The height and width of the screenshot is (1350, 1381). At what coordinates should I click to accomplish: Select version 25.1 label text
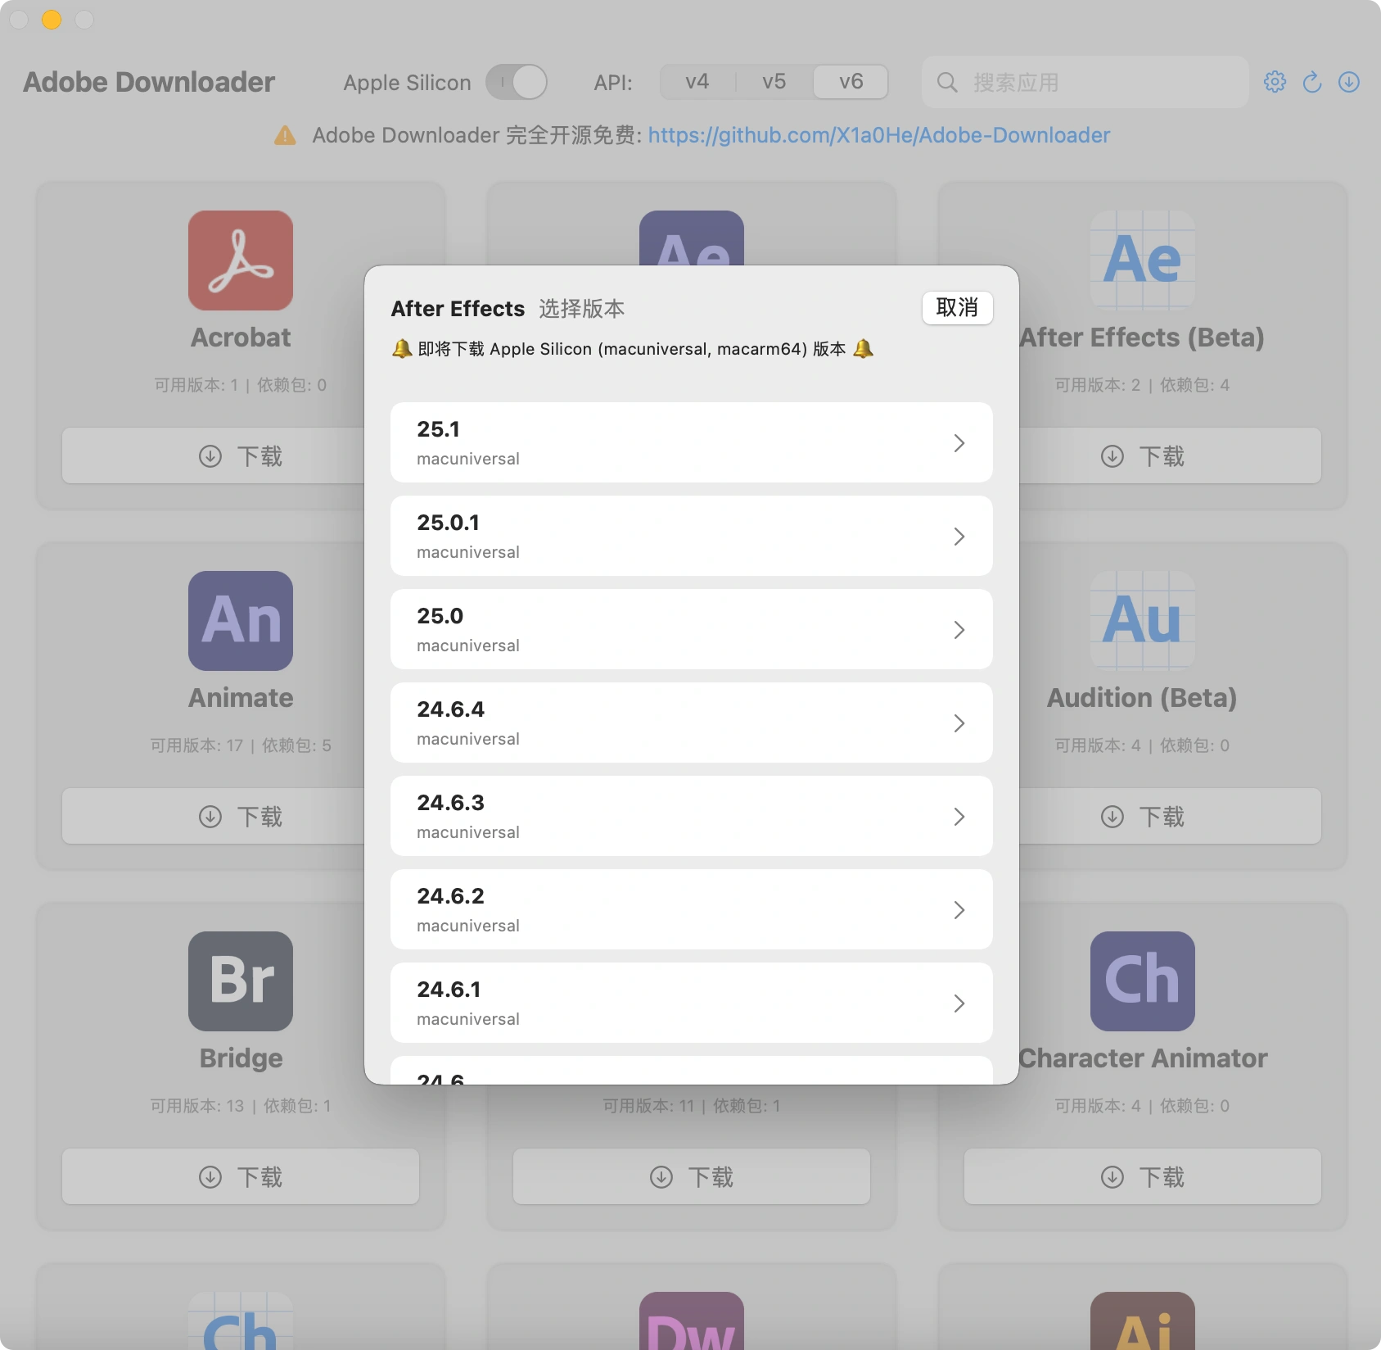(439, 429)
